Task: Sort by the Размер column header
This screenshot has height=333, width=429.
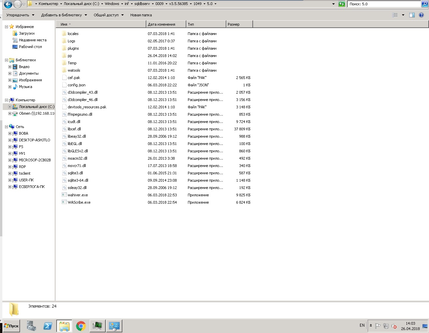Action: click(x=239, y=24)
